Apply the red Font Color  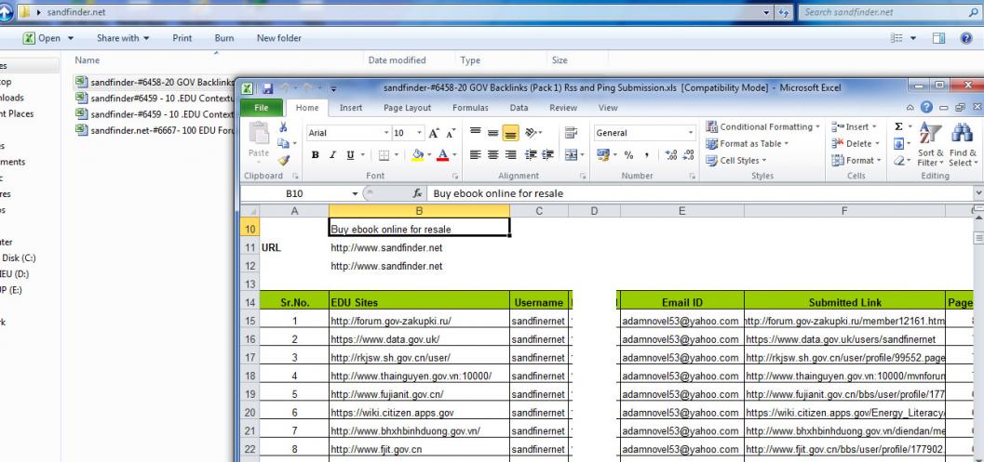tap(442, 155)
